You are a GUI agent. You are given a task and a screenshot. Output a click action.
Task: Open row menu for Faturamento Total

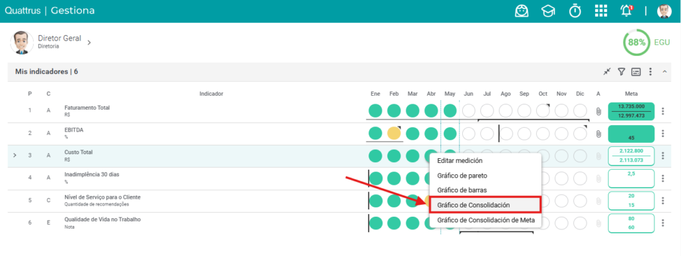click(663, 111)
